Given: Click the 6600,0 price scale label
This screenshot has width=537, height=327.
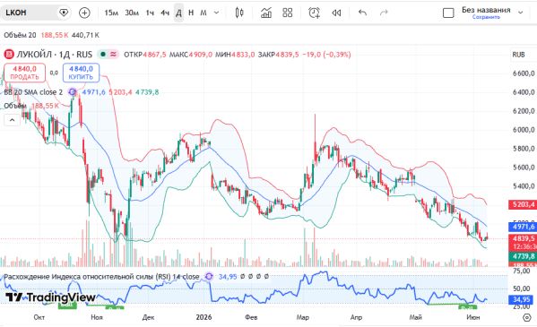Looking at the screenshot, I should [524, 73].
